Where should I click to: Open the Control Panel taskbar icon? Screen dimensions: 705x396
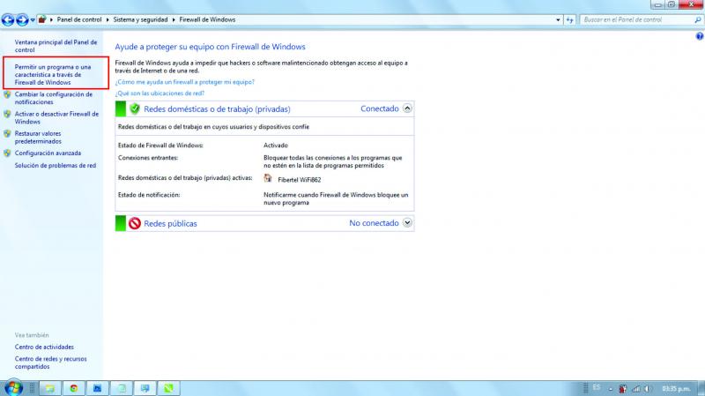(145, 388)
